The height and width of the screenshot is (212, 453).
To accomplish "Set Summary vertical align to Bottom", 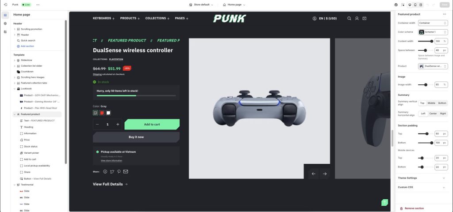I will pos(442,103).
